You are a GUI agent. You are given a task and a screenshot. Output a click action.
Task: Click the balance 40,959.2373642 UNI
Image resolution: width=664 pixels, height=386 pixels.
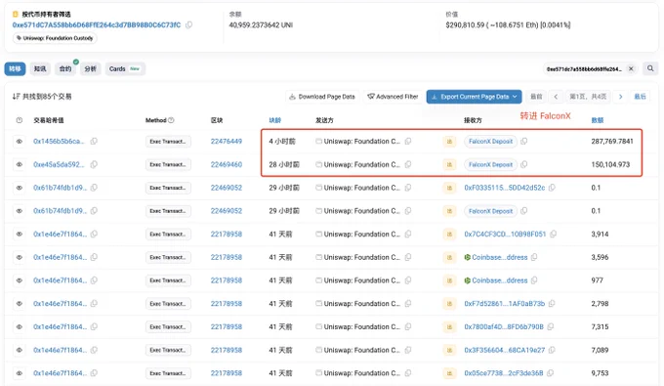coord(261,25)
